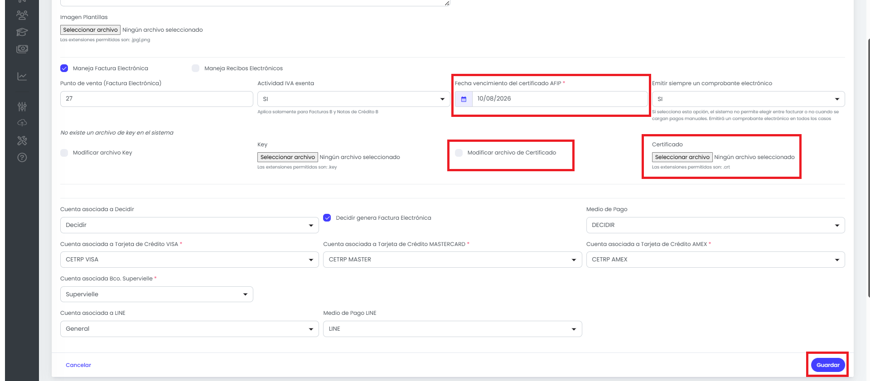Click the 'Las extensiones permitidas son: .crt' hint
This screenshot has height=381, width=870.
(691, 167)
